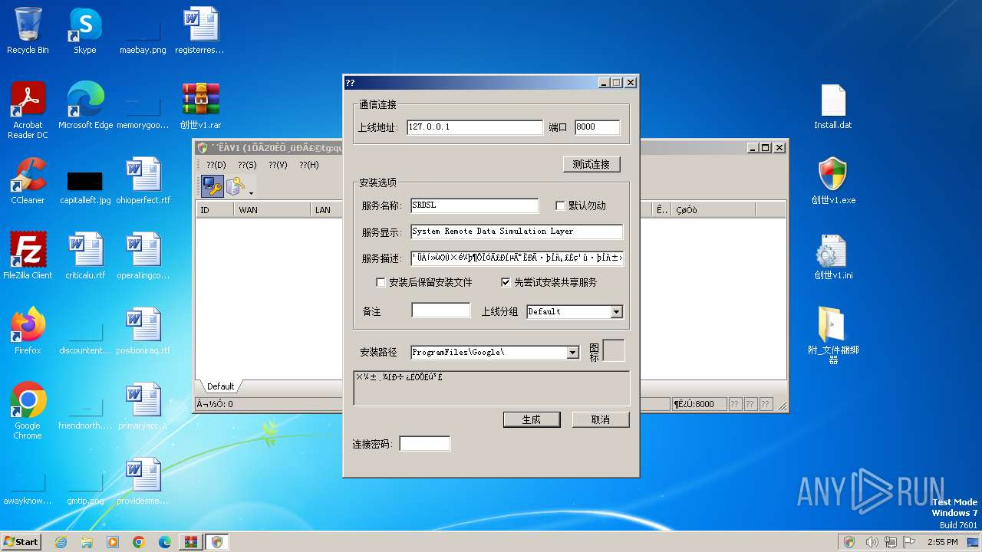982x552 pixels.
Task: Select the 创世v1.exe shield icon
Action: [x=833, y=181]
